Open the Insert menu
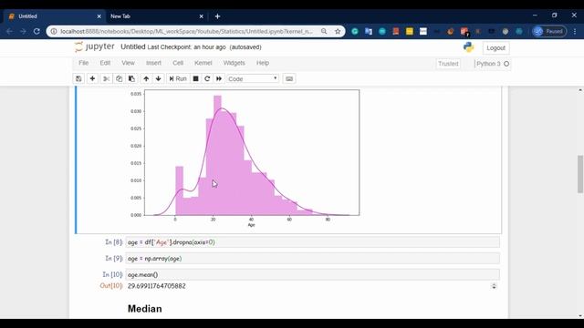Image resolution: width=584 pixels, height=328 pixels. click(x=153, y=63)
